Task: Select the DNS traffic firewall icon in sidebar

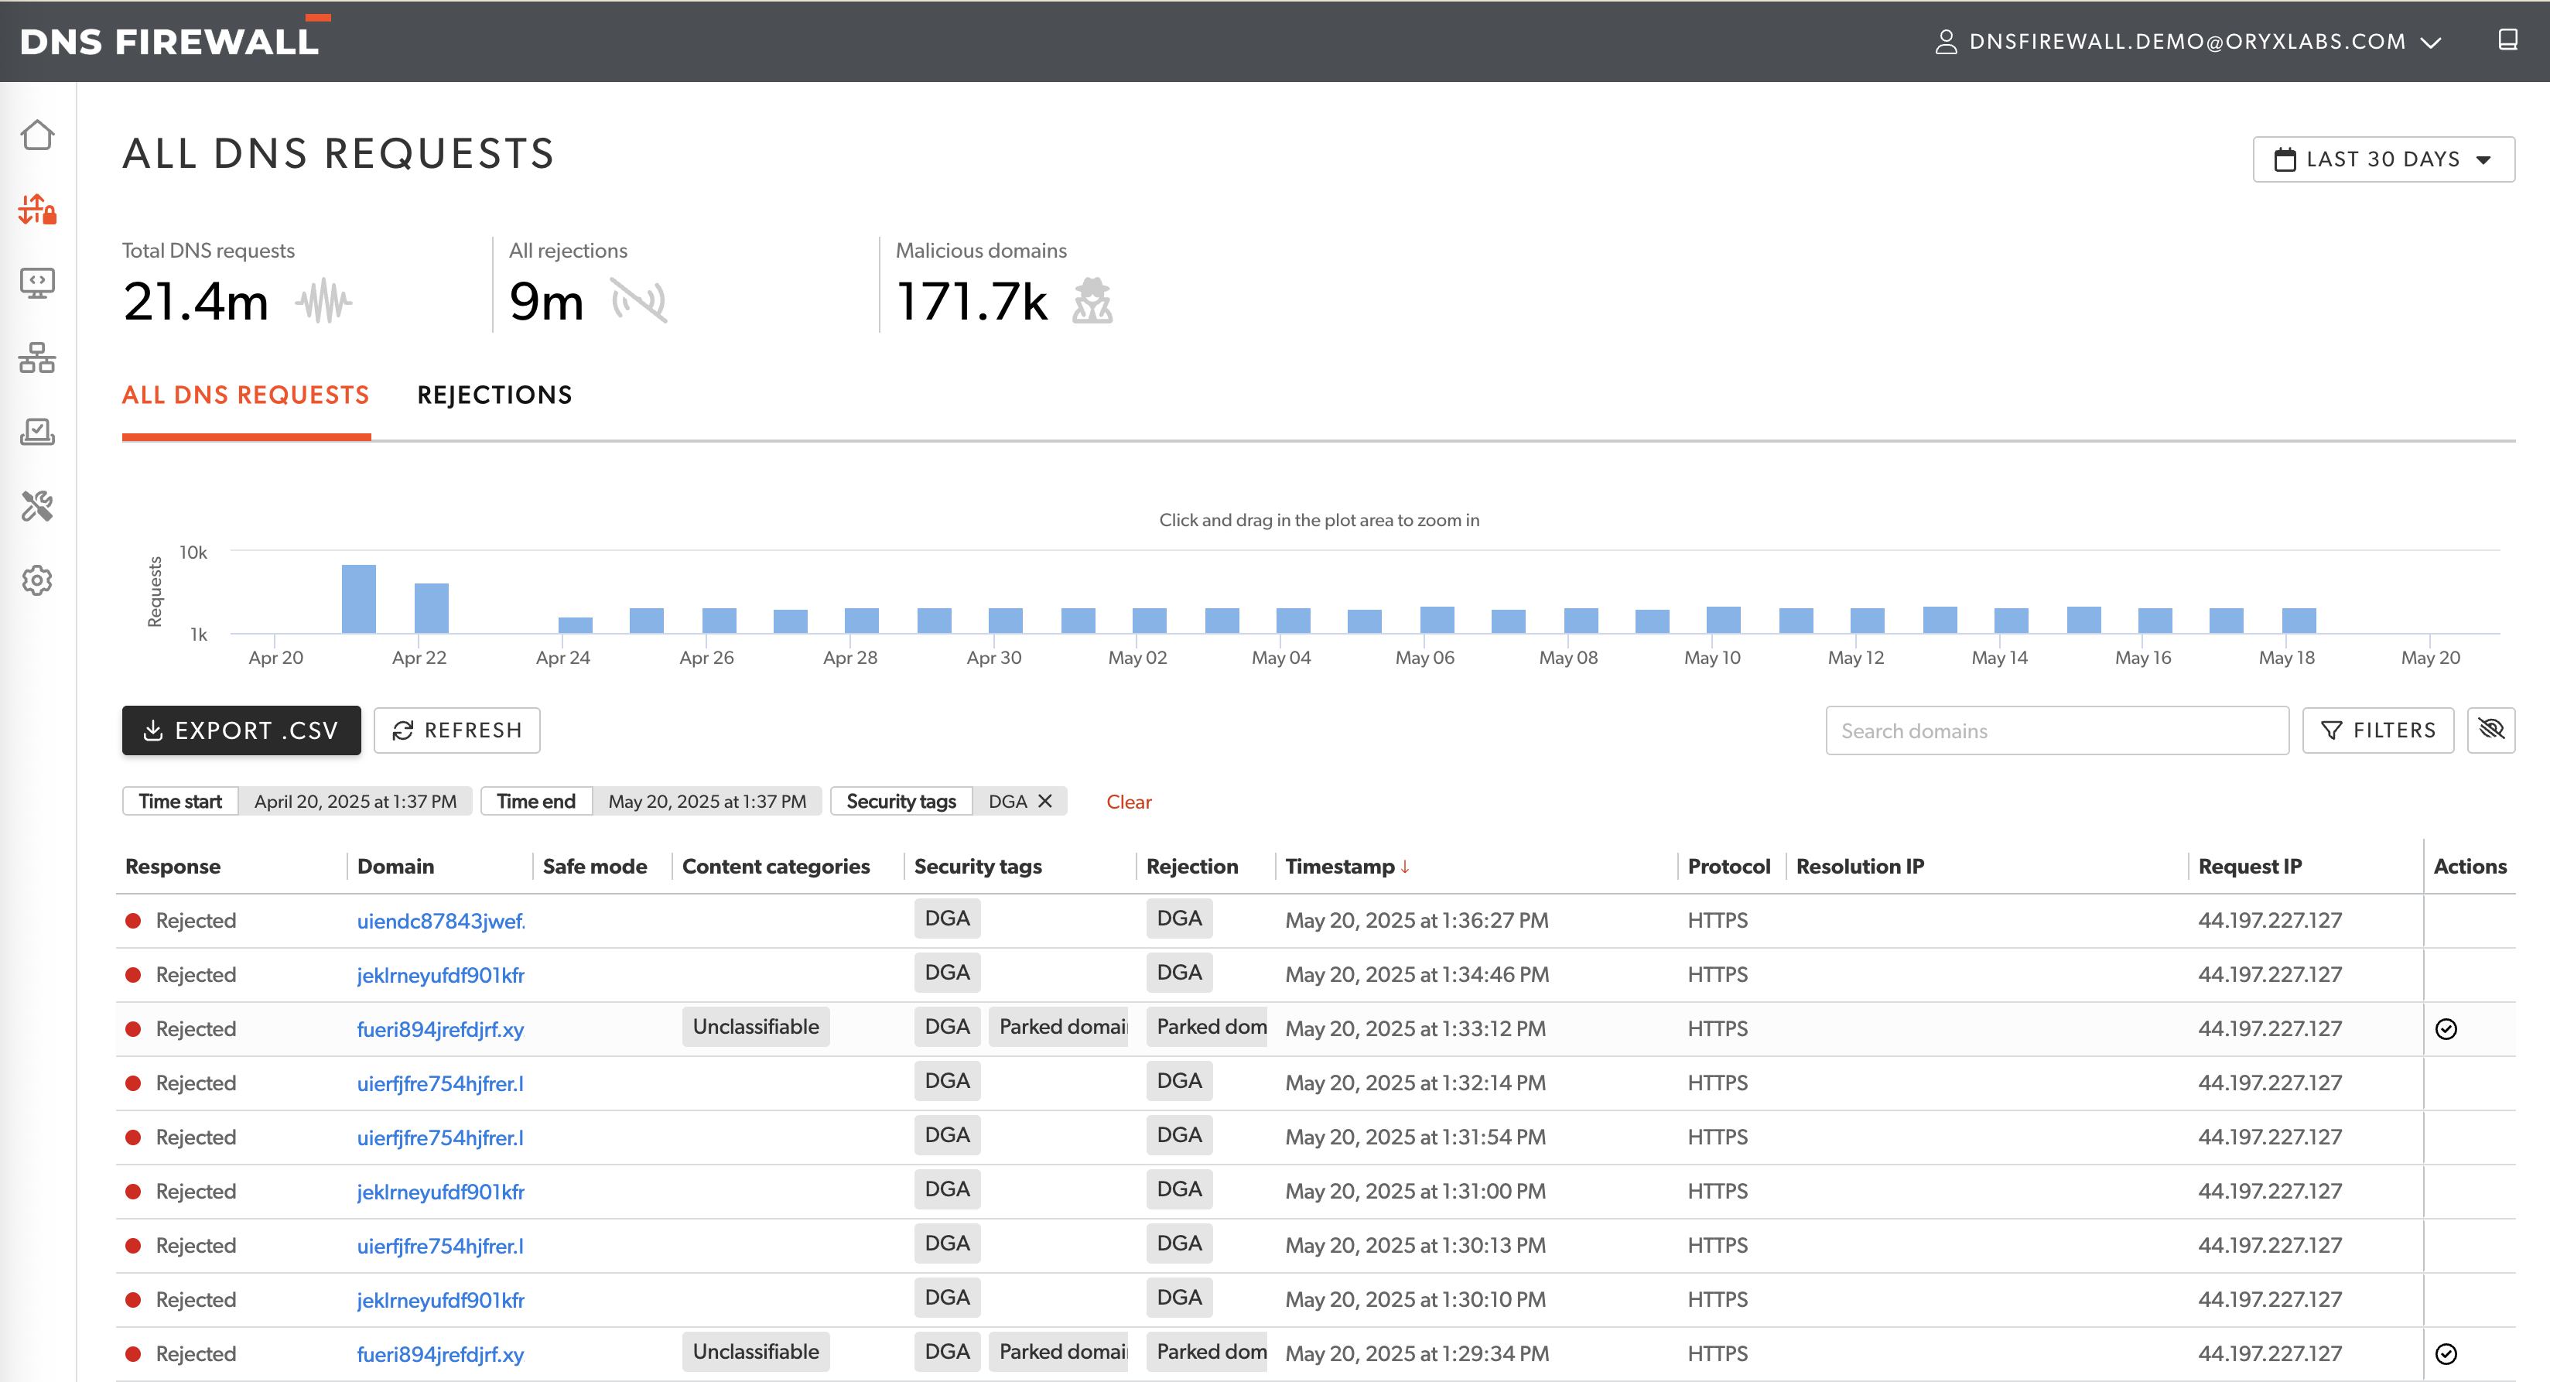Action: click(36, 209)
